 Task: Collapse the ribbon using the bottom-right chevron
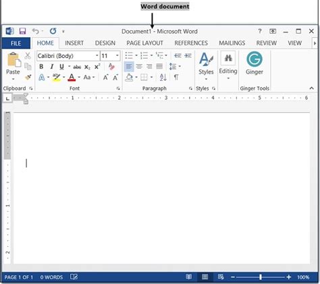click(x=312, y=88)
